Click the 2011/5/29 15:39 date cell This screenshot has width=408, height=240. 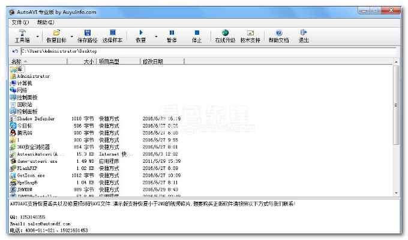pos(161,161)
